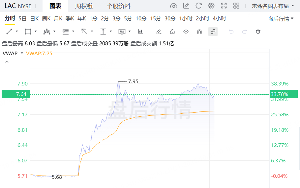Click the magnet snap icon
300x188 pixels.
[199, 32]
